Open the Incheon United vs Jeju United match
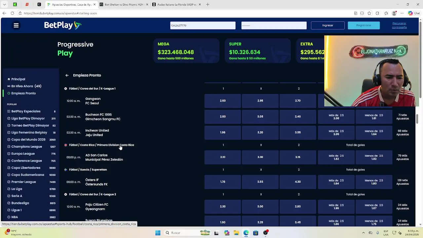The image size is (423, 238). tap(97, 133)
